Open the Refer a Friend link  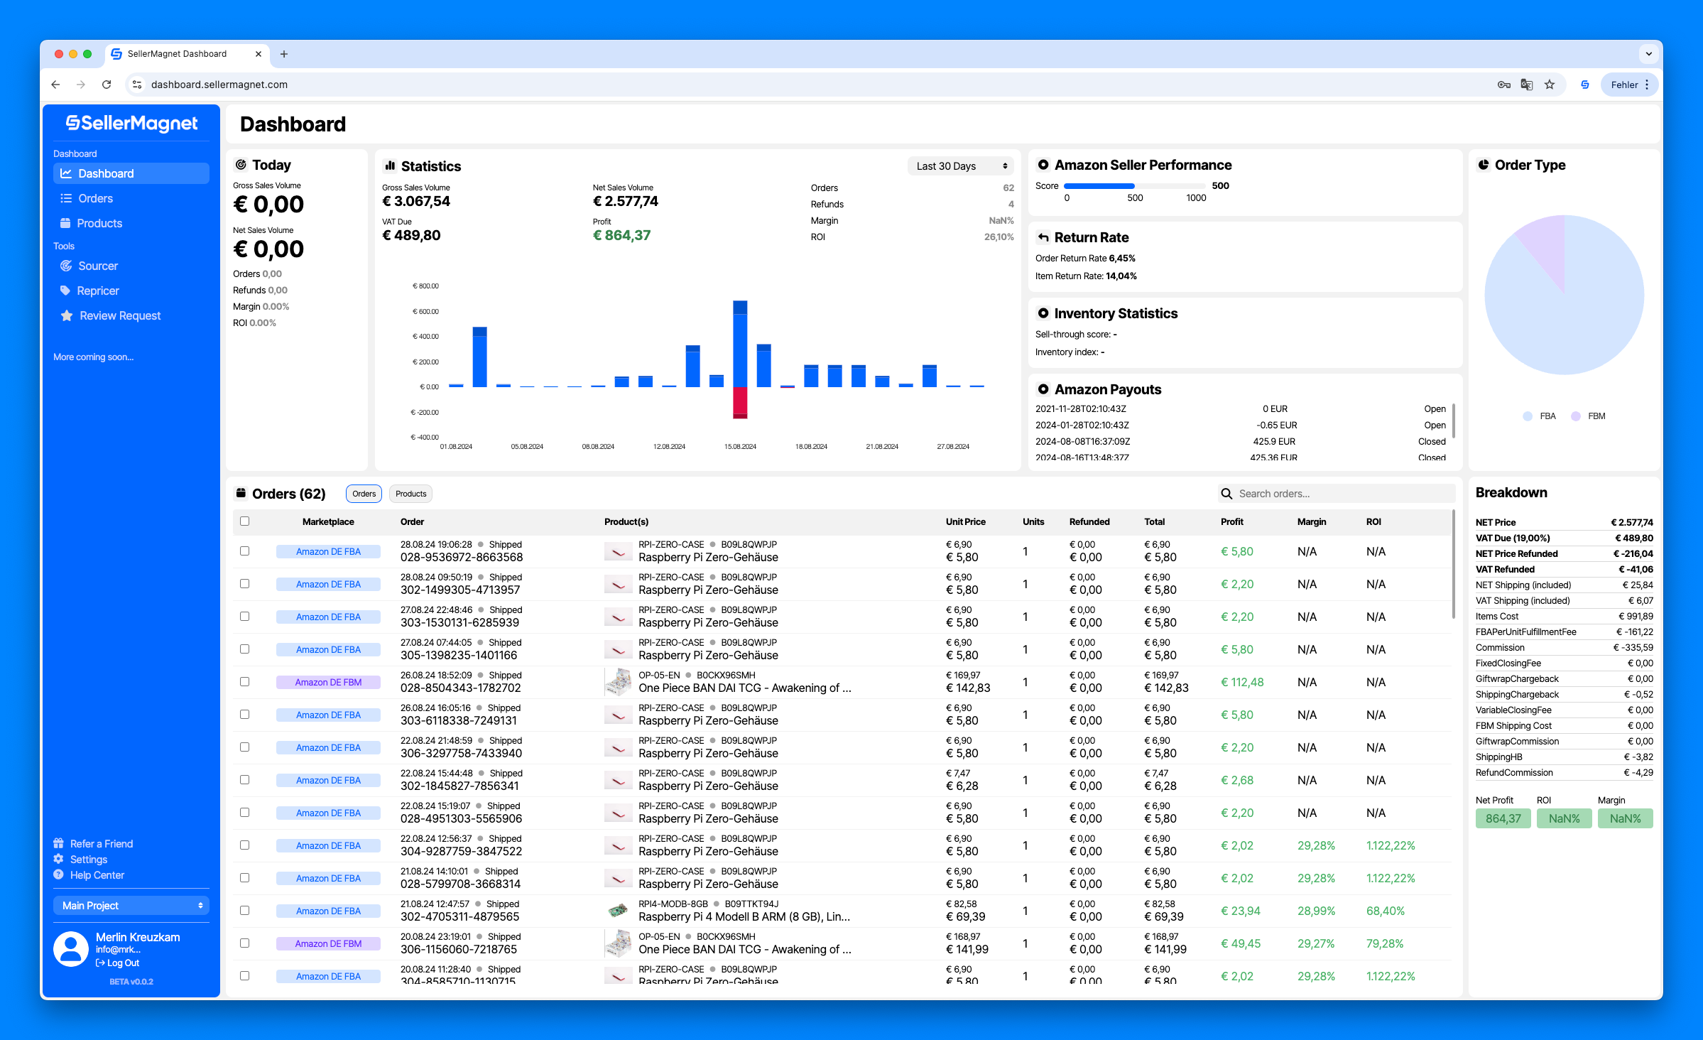(x=102, y=844)
